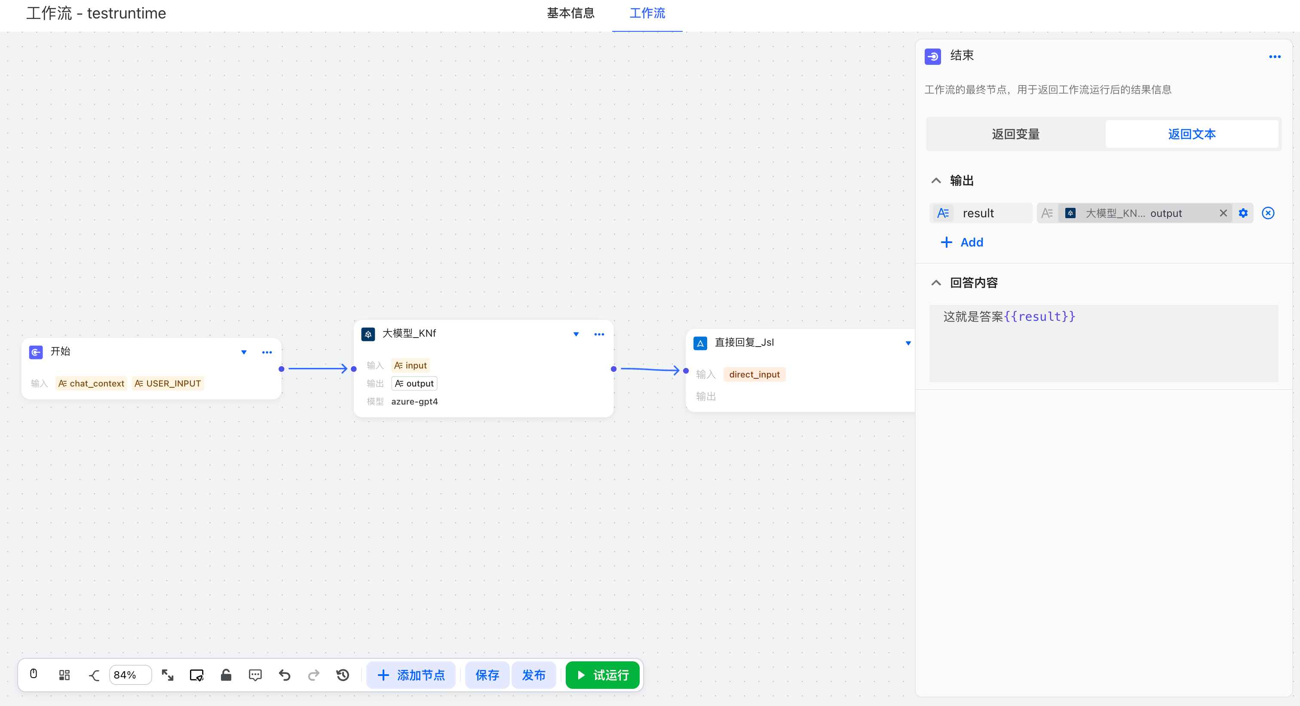The height and width of the screenshot is (706, 1300).
Task: Click the mouse interaction mode icon
Action: pos(33,674)
